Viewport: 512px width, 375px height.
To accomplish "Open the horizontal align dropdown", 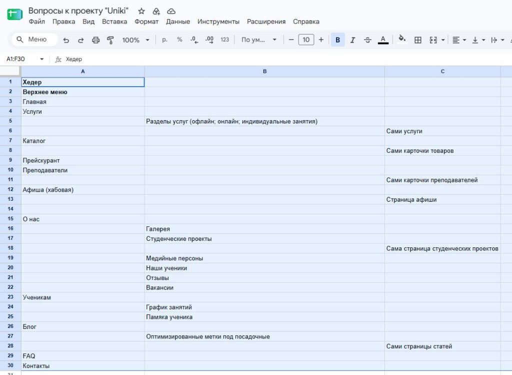I will pyautogui.click(x=459, y=40).
